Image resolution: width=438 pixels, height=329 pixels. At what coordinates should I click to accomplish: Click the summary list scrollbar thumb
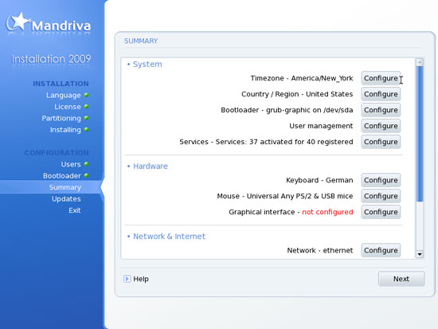pyautogui.click(x=419, y=134)
